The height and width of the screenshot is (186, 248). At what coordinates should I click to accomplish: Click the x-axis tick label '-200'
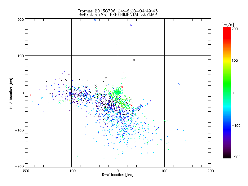(25, 171)
